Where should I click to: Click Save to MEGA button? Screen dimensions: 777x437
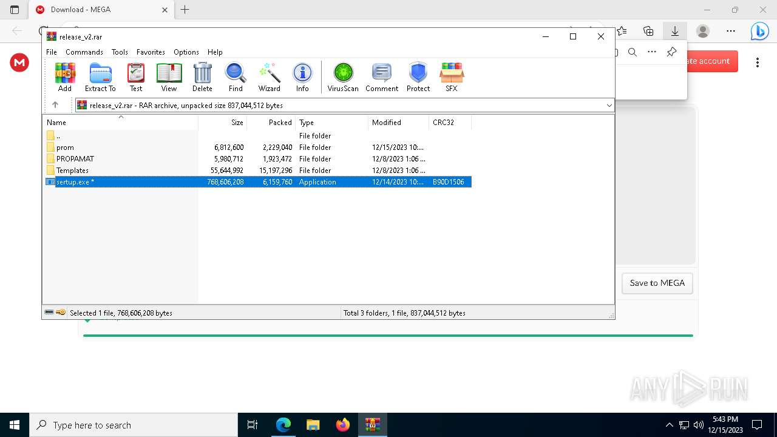point(657,283)
